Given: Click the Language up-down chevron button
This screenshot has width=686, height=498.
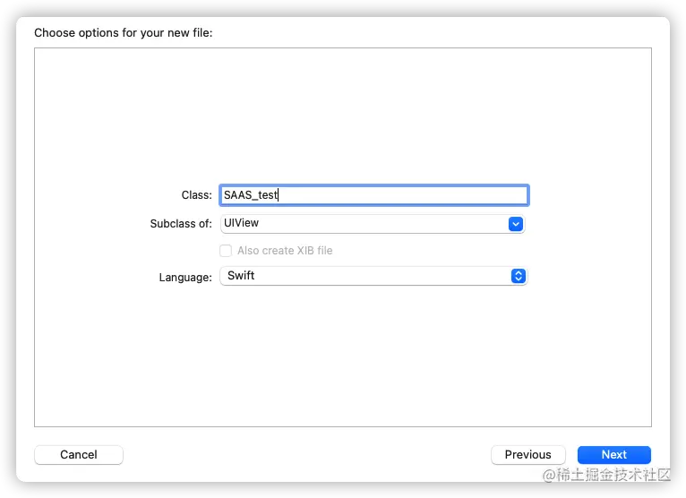Looking at the screenshot, I should (518, 276).
